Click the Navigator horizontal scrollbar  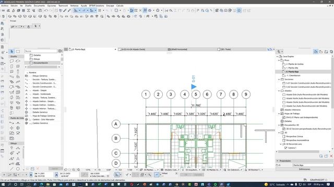click(299, 152)
